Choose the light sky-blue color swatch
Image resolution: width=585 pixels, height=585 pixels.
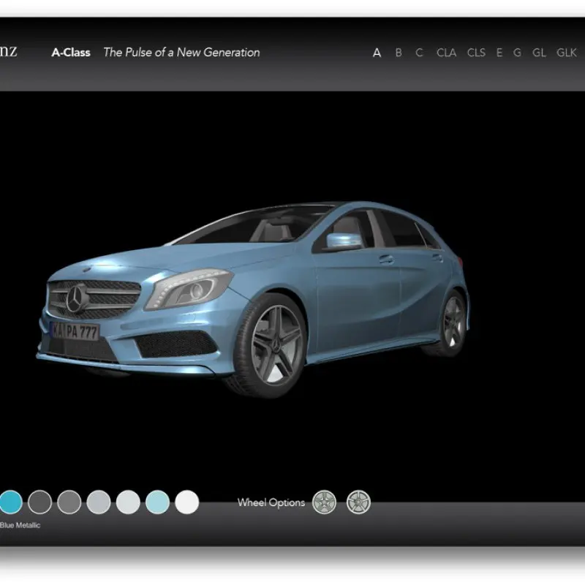point(157,502)
